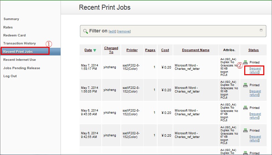
Task: Click Log Out in the sidebar
Action: pyautogui.click(x=10, y=76)
